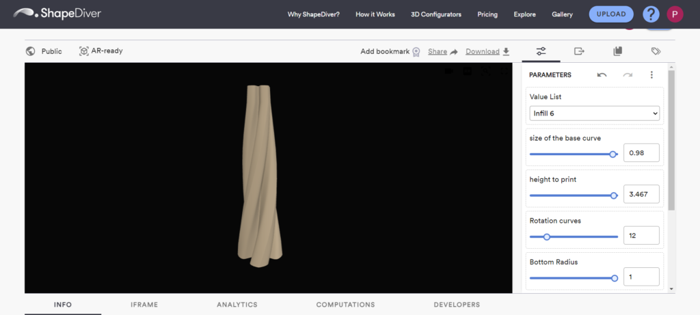Open the saved states library tab icon
This screenshot has height=315, width=700.
click(x=617, y=51)
